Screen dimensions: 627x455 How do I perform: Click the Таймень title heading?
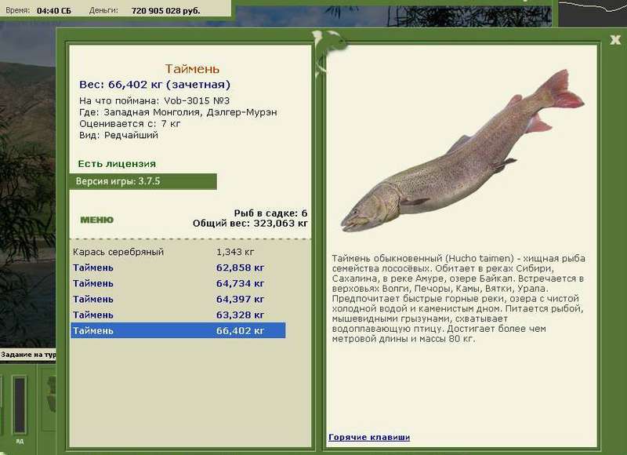point(192,69)
